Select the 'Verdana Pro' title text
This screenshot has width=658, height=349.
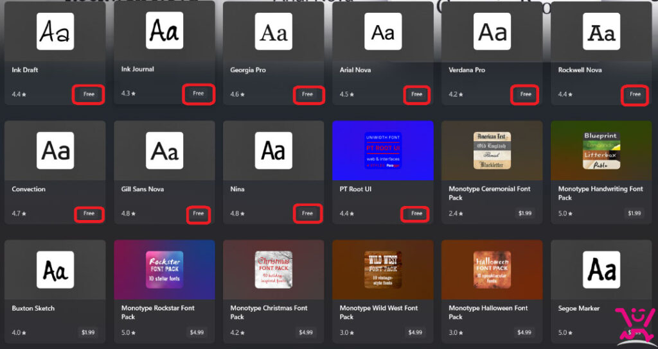tap(467, 70)
